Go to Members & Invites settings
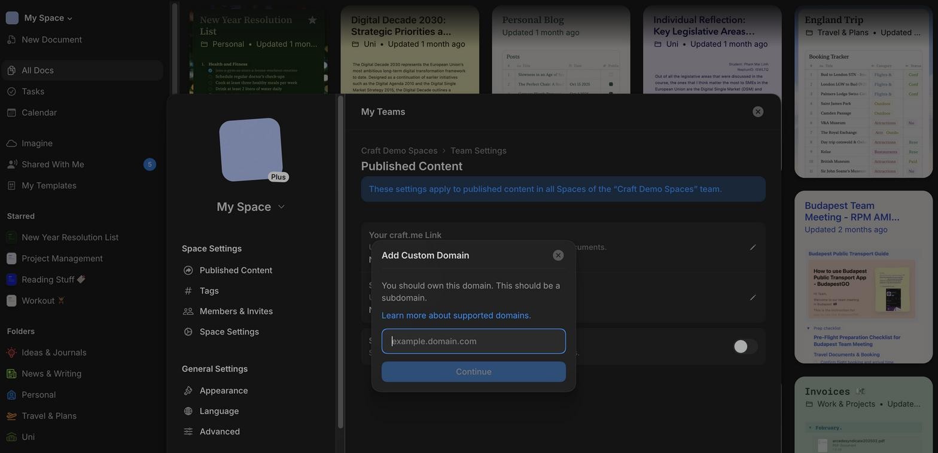This screenshot has height=453, width=938. (236, 311)
